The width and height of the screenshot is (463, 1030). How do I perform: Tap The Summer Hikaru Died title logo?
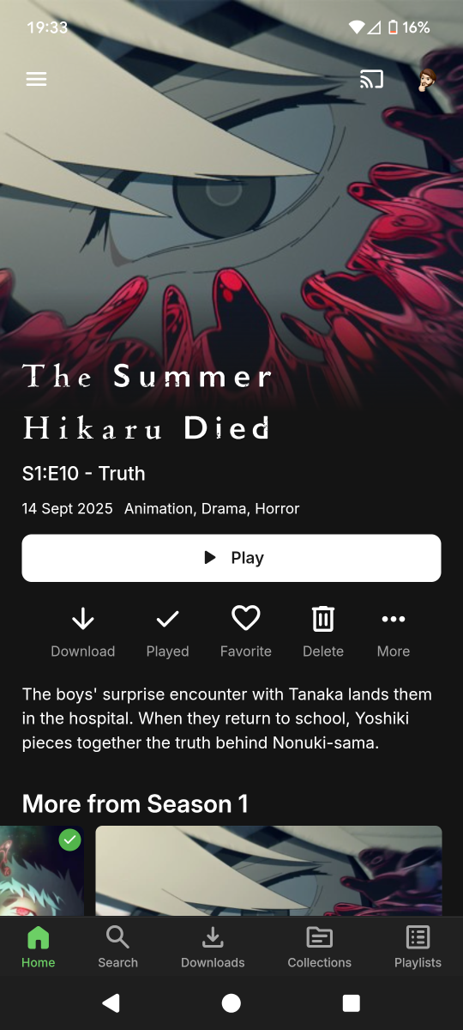[x=147, y=402]
